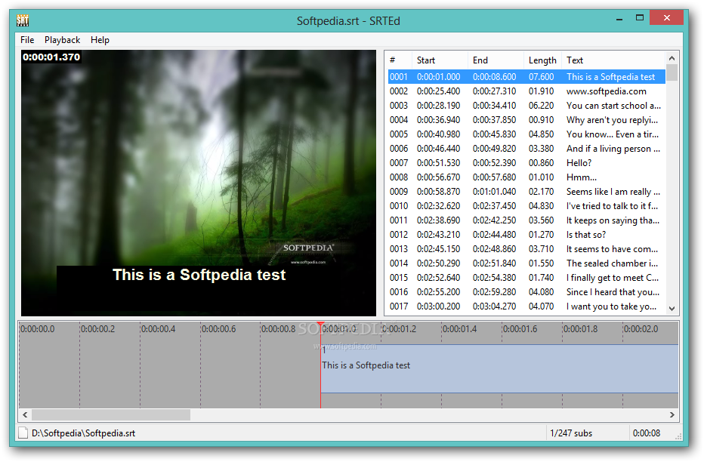The width and height of the screenshot is (704, 462).
Task: Select subtitle 0003 You can start school
Action: [x=526, y=106]
